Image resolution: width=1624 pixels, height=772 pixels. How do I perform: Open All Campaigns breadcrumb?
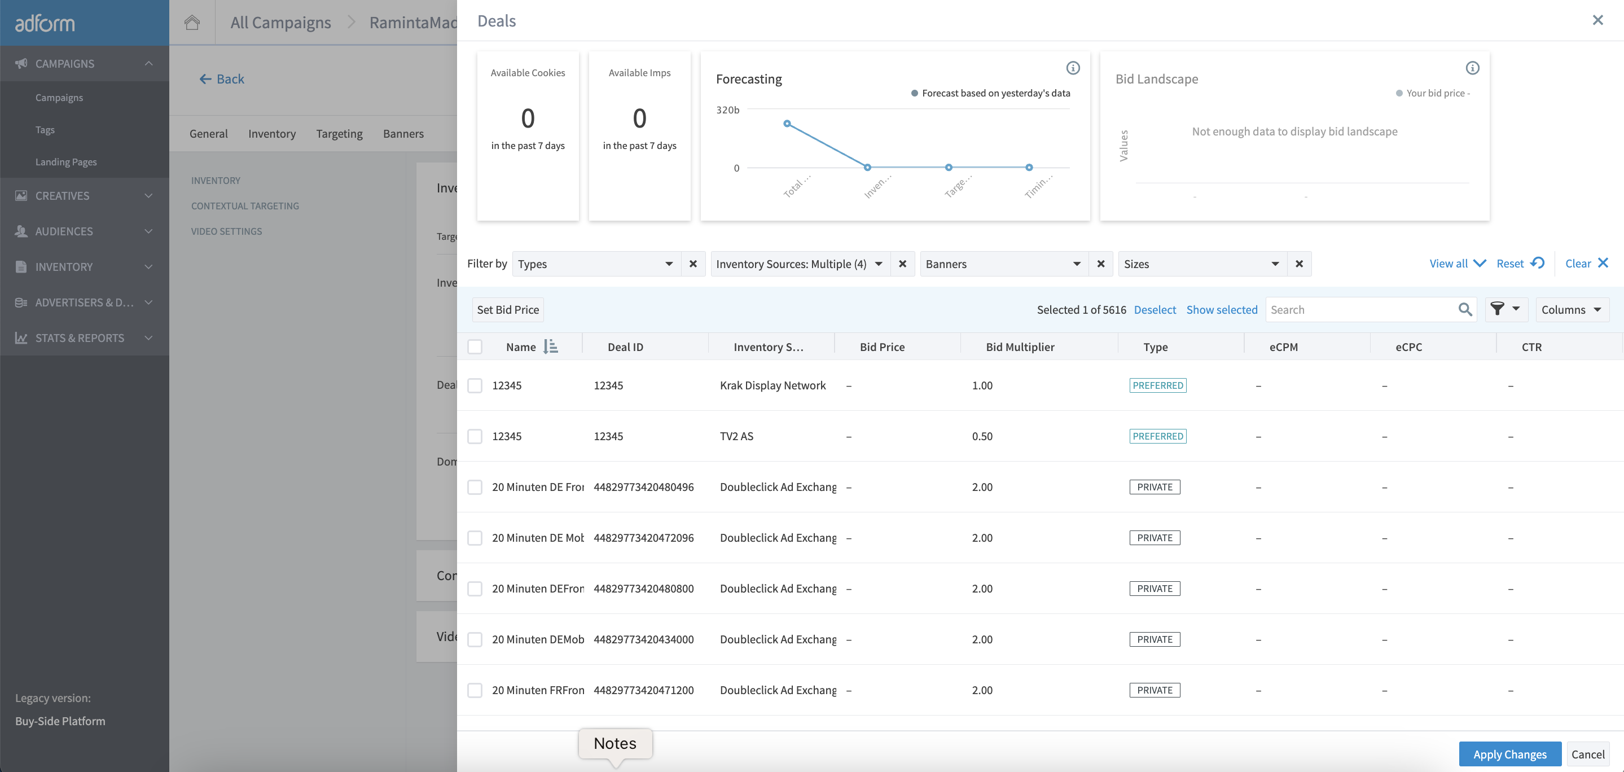click(280, 22)
